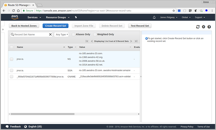
Task: Open the Resource Groups dropdown
Action: point(58,17)
